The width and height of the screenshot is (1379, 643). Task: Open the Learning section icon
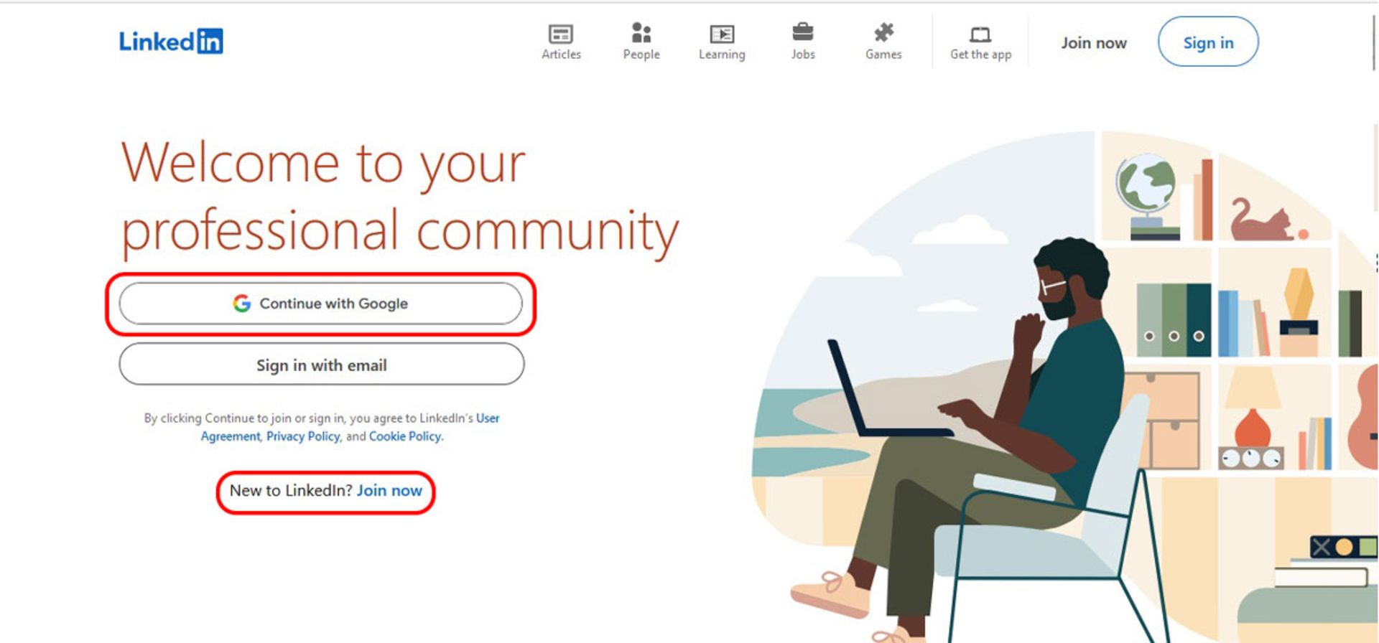click(x=722, y=34)
